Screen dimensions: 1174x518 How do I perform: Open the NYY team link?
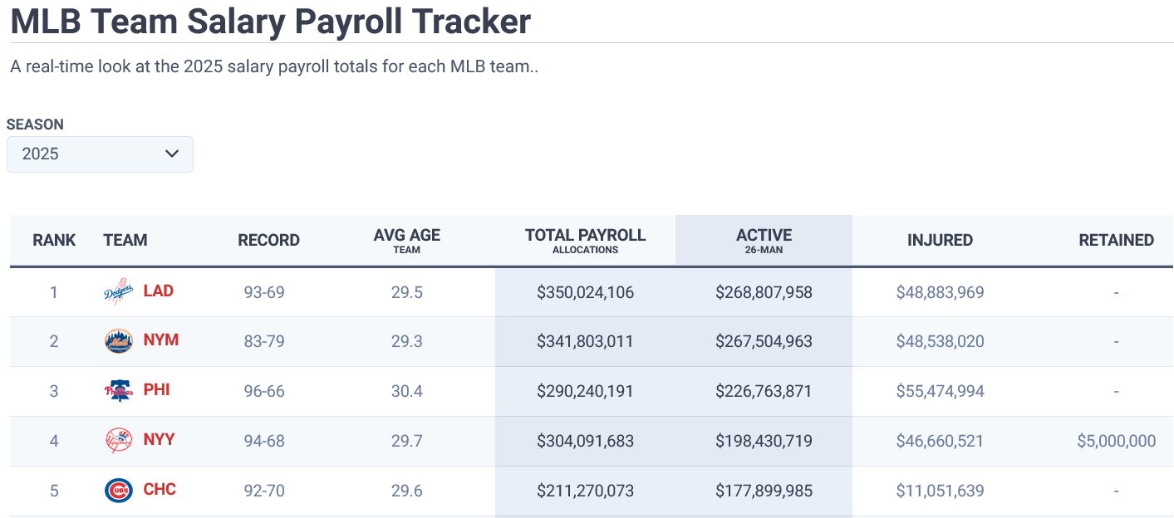(x=159, y=440)
